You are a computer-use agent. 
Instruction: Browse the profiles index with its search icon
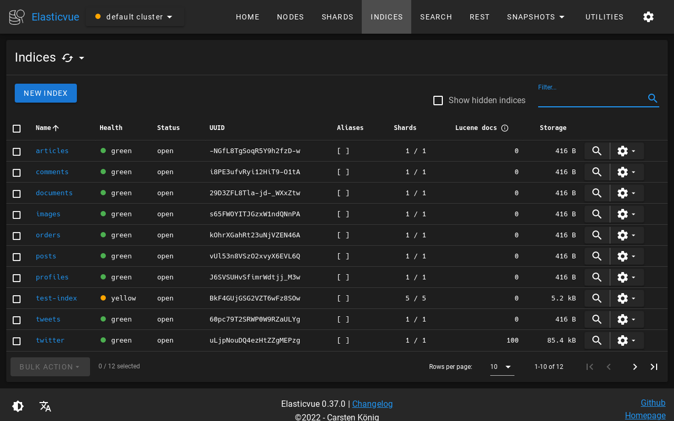(x=597, y=277)
